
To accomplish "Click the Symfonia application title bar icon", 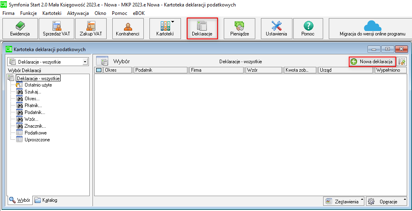I will pyautogui.click(x=4, y=5).
